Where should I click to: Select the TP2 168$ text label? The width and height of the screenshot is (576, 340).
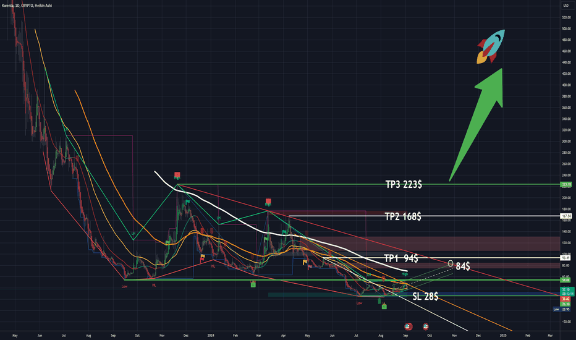click(403, 216)
